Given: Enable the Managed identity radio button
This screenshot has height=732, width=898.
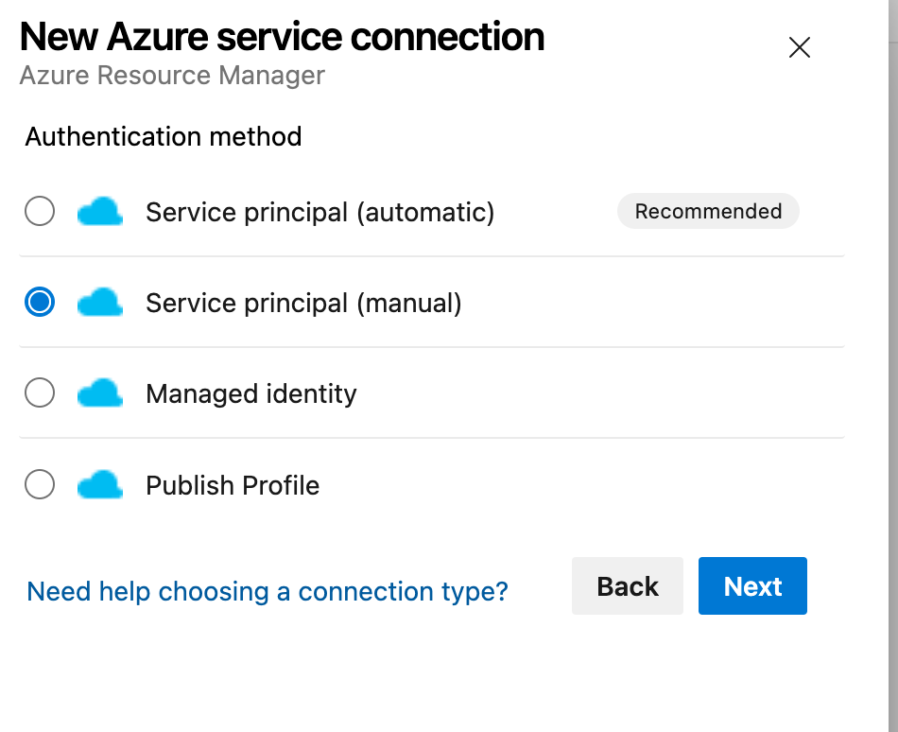Looking at the screenshot, I should tap(40, 393).
